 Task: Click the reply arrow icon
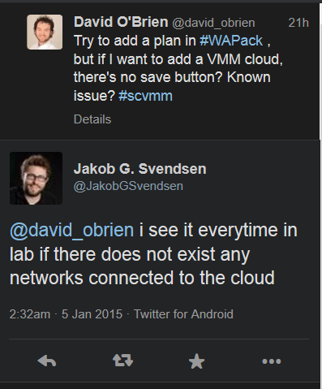point(47,361)
